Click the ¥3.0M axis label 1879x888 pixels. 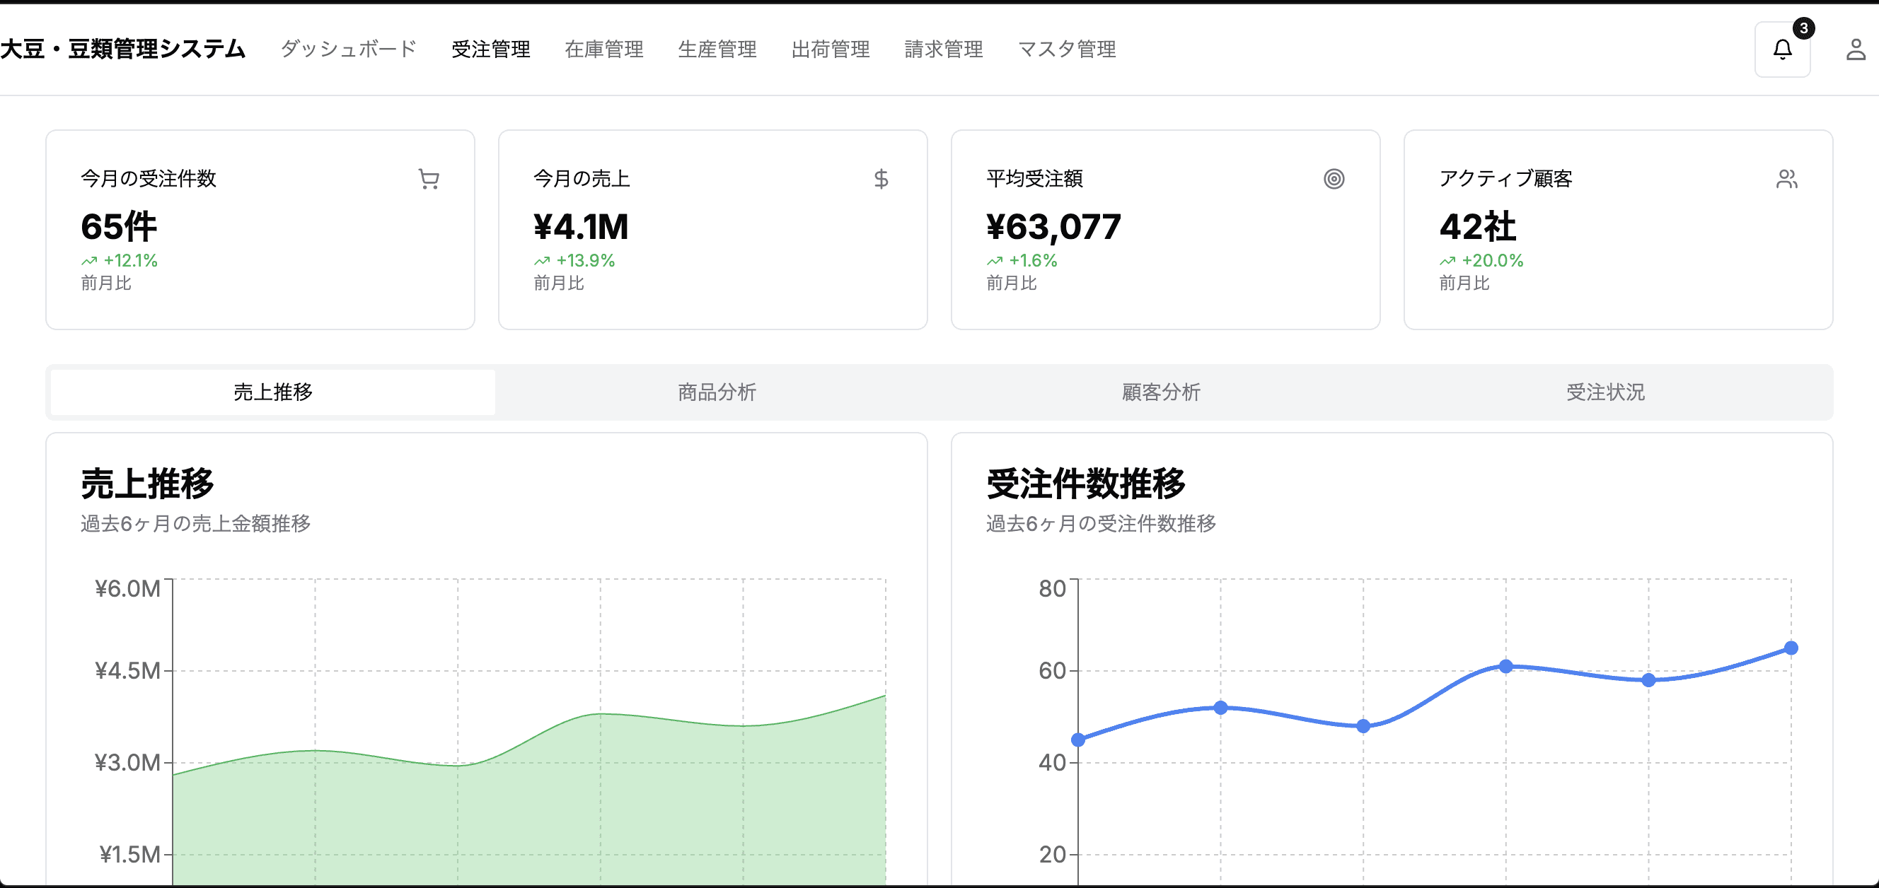click(x=127, y=763)
